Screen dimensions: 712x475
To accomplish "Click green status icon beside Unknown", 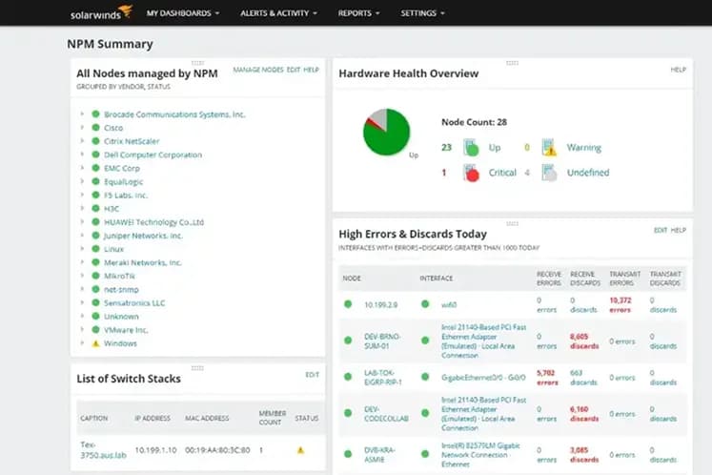I will click(x=95, y=316).
